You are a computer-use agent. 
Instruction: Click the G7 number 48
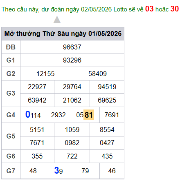click(x=33, y=171)
